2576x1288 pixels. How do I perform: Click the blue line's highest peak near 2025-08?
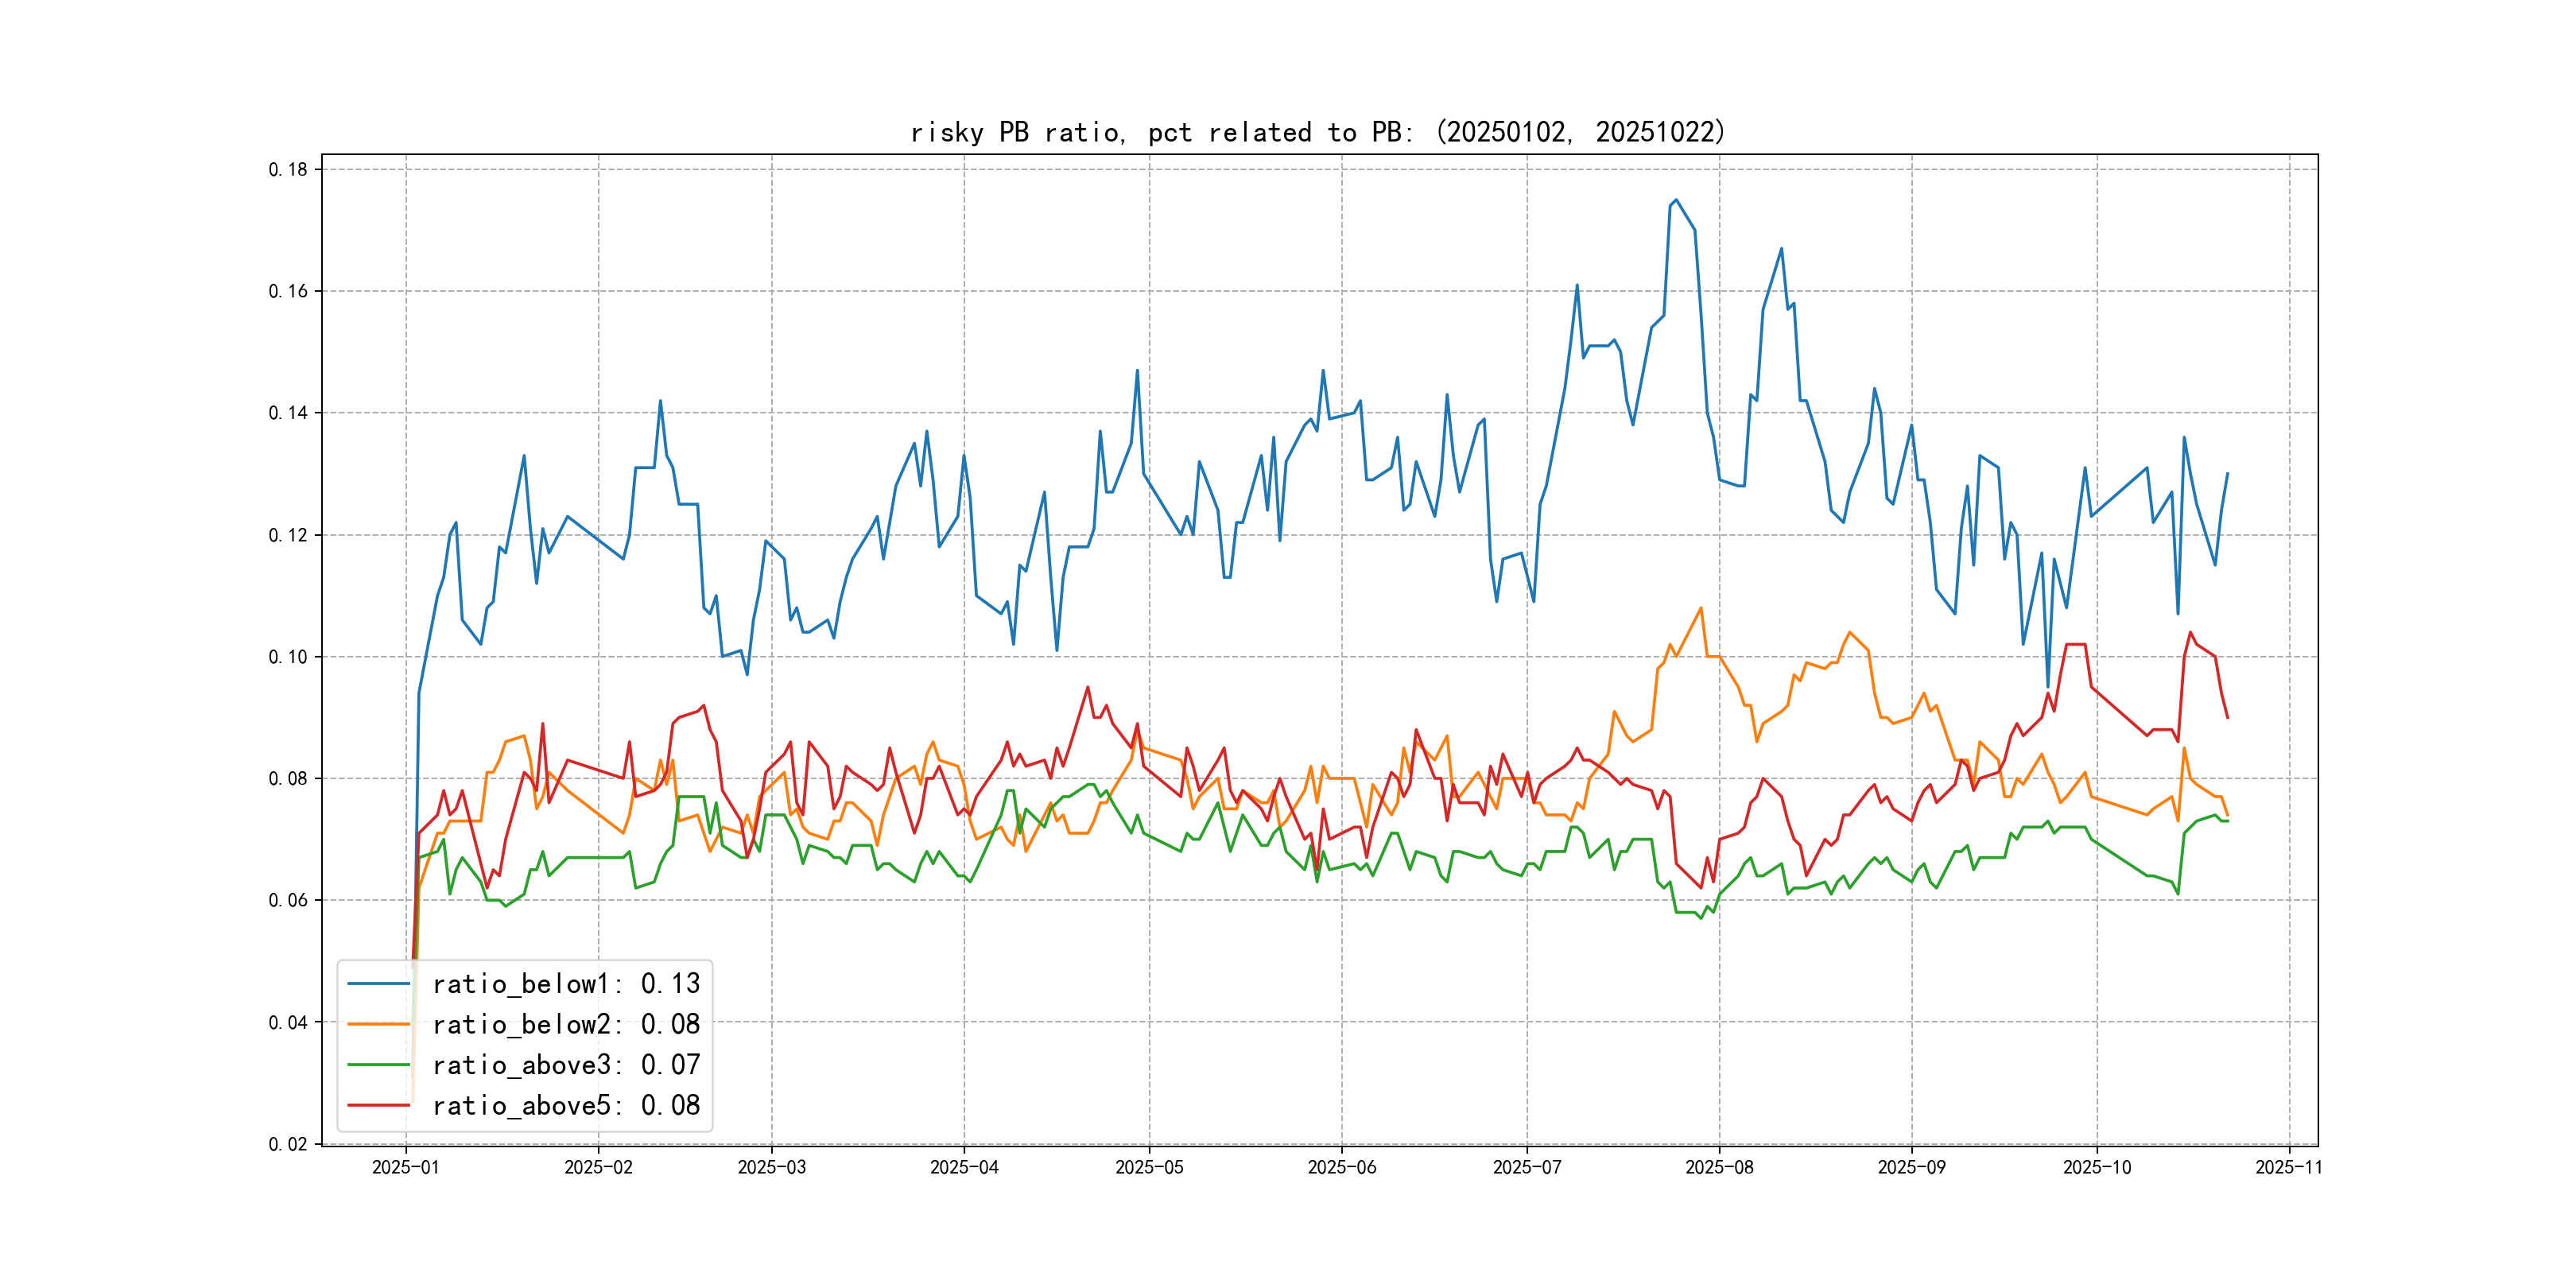tap(1676, 200)
